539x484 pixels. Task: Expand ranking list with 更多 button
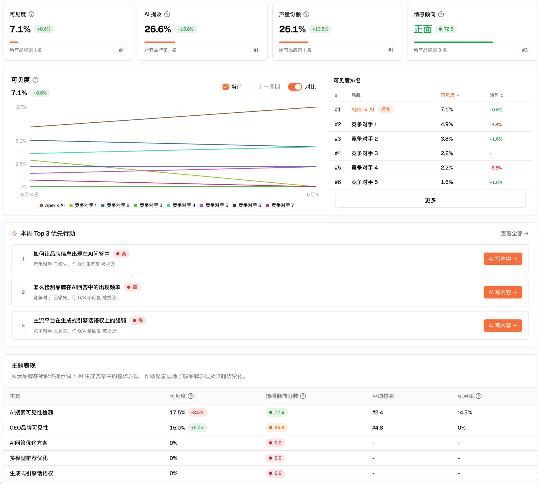pos(430,200)
